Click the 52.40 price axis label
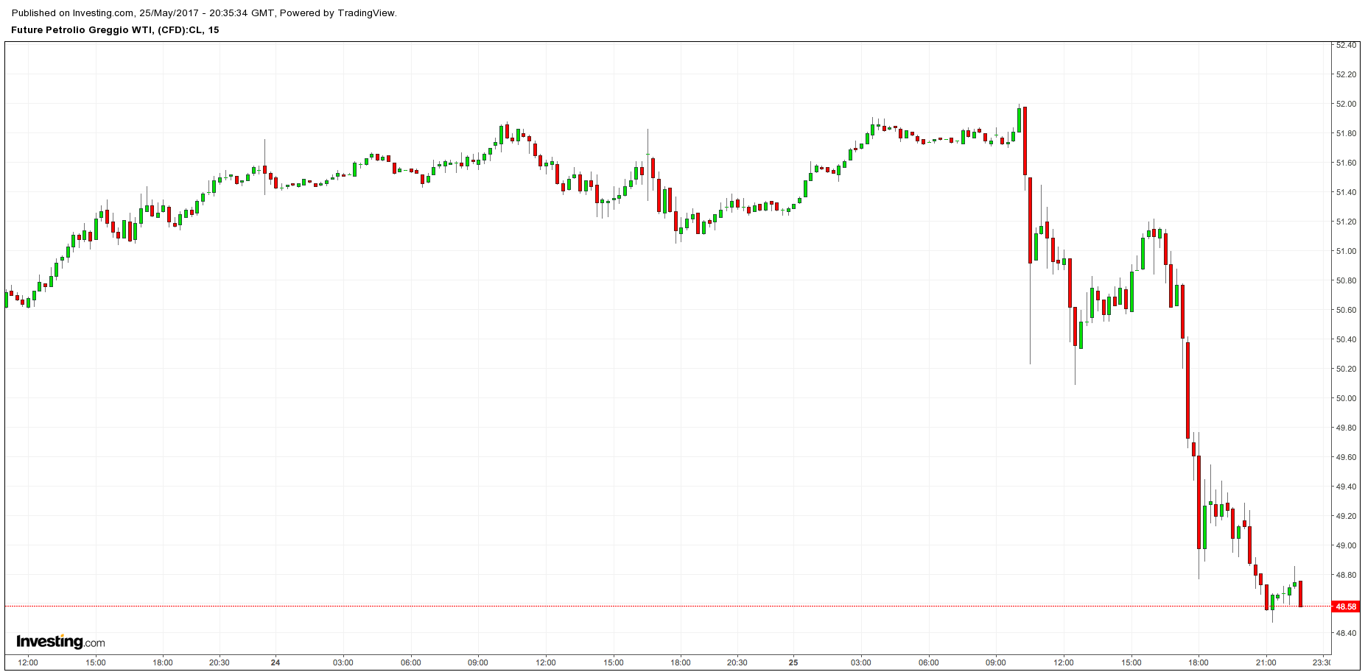Image resolution: width=1365 pixels, height=672 pixels. click(1346, 46)
